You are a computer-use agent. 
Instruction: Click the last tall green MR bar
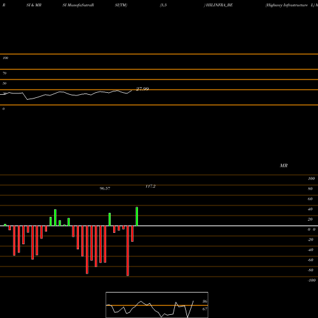point(137,216)
